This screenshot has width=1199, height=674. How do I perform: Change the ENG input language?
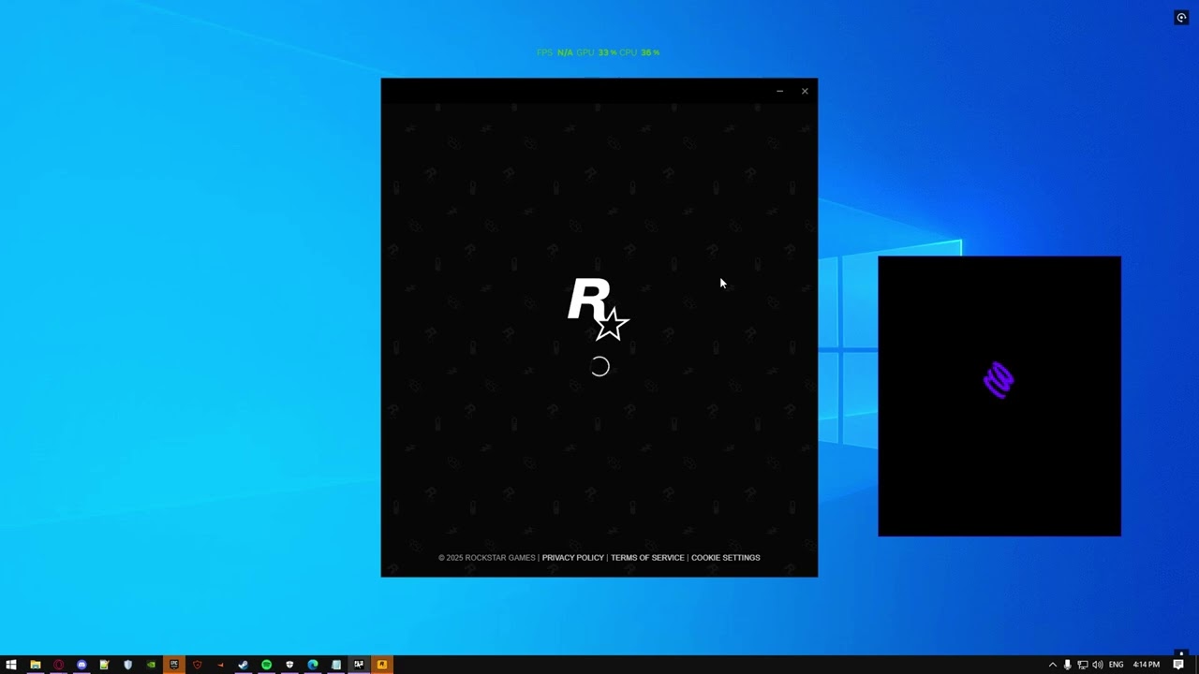(1116, 665)
